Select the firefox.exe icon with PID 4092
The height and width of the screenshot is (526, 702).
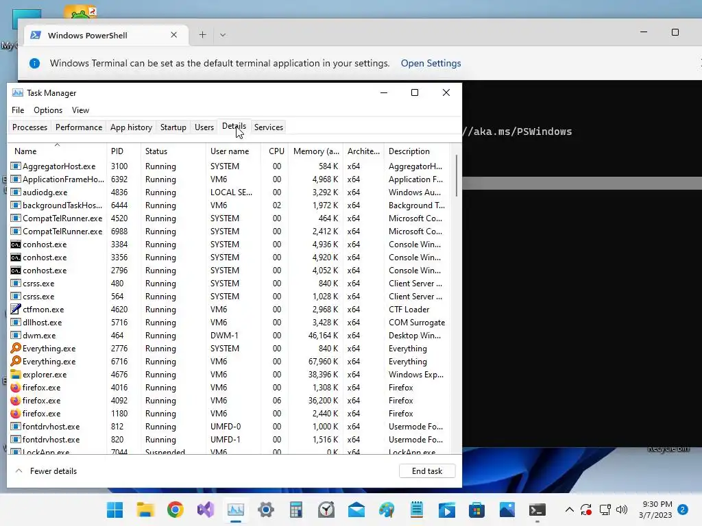tap(16, 400)
